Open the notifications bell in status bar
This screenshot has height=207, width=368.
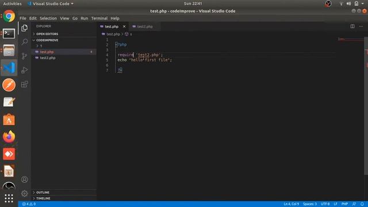(362, 204)
